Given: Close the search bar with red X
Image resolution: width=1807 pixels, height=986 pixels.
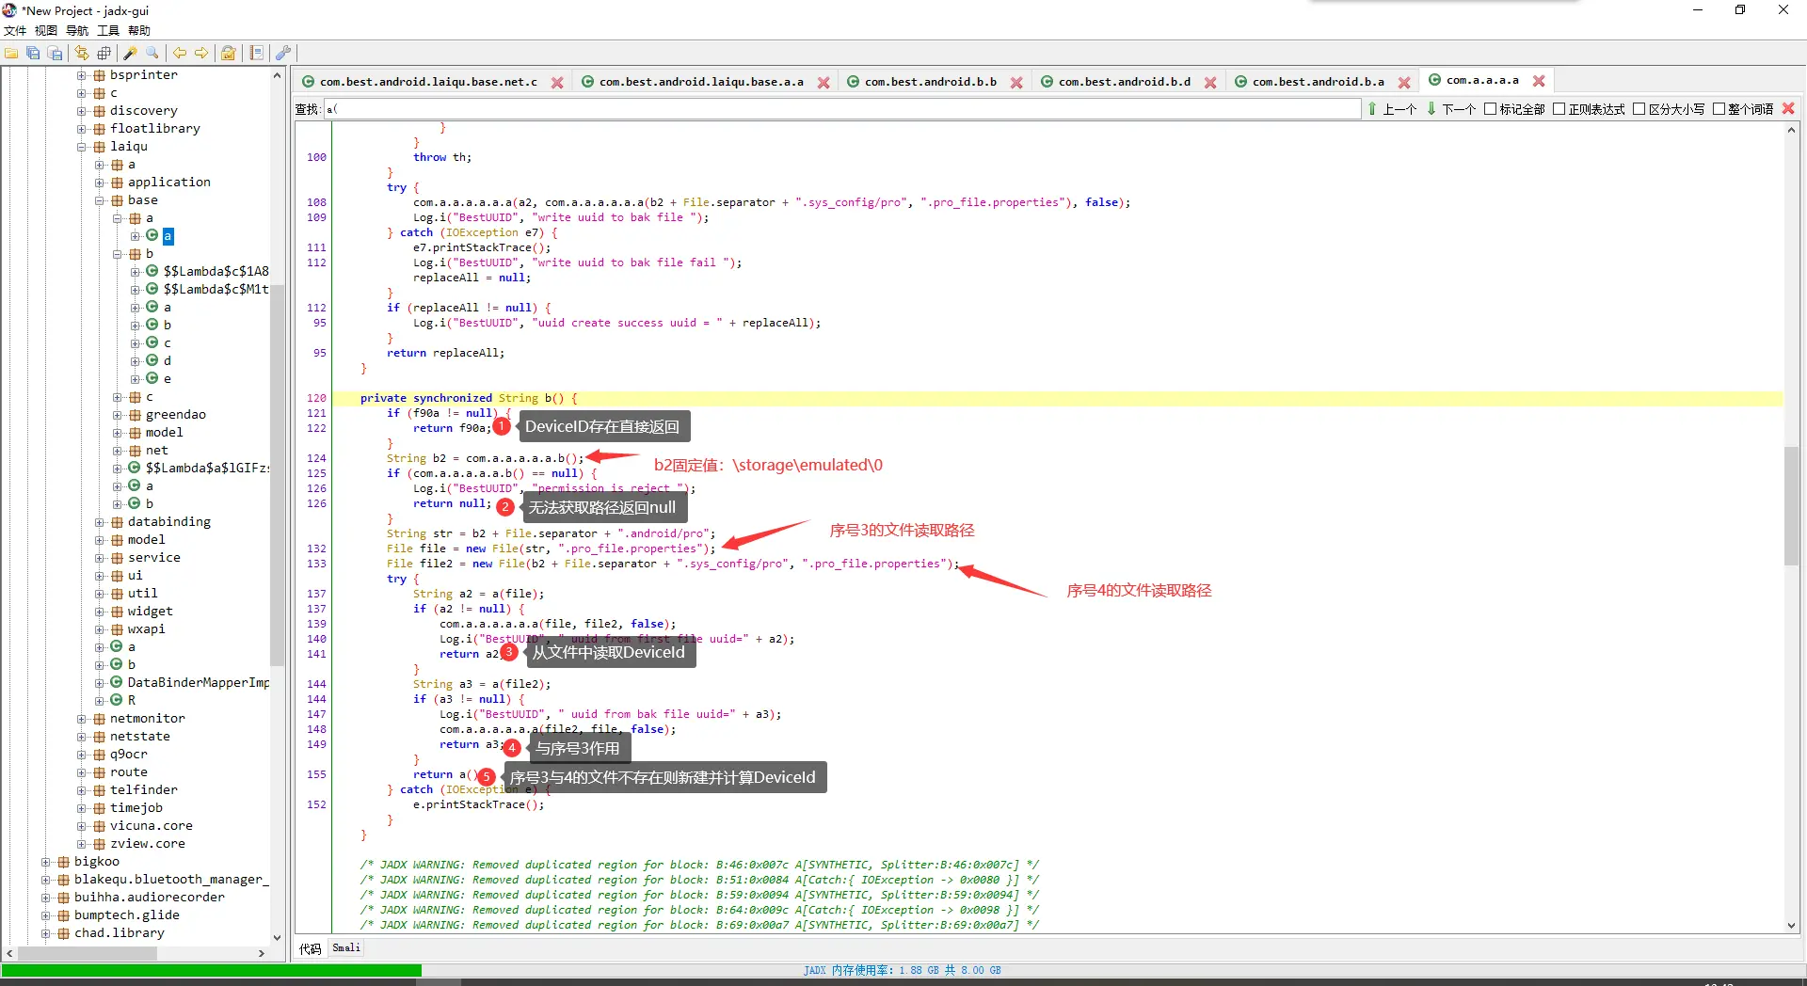Looking at the screenshot, I should point(1788,109).
